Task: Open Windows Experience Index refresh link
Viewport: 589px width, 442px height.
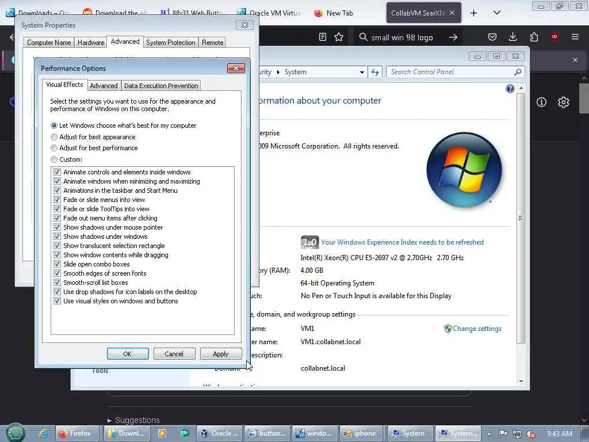Action: click(402, 242)
